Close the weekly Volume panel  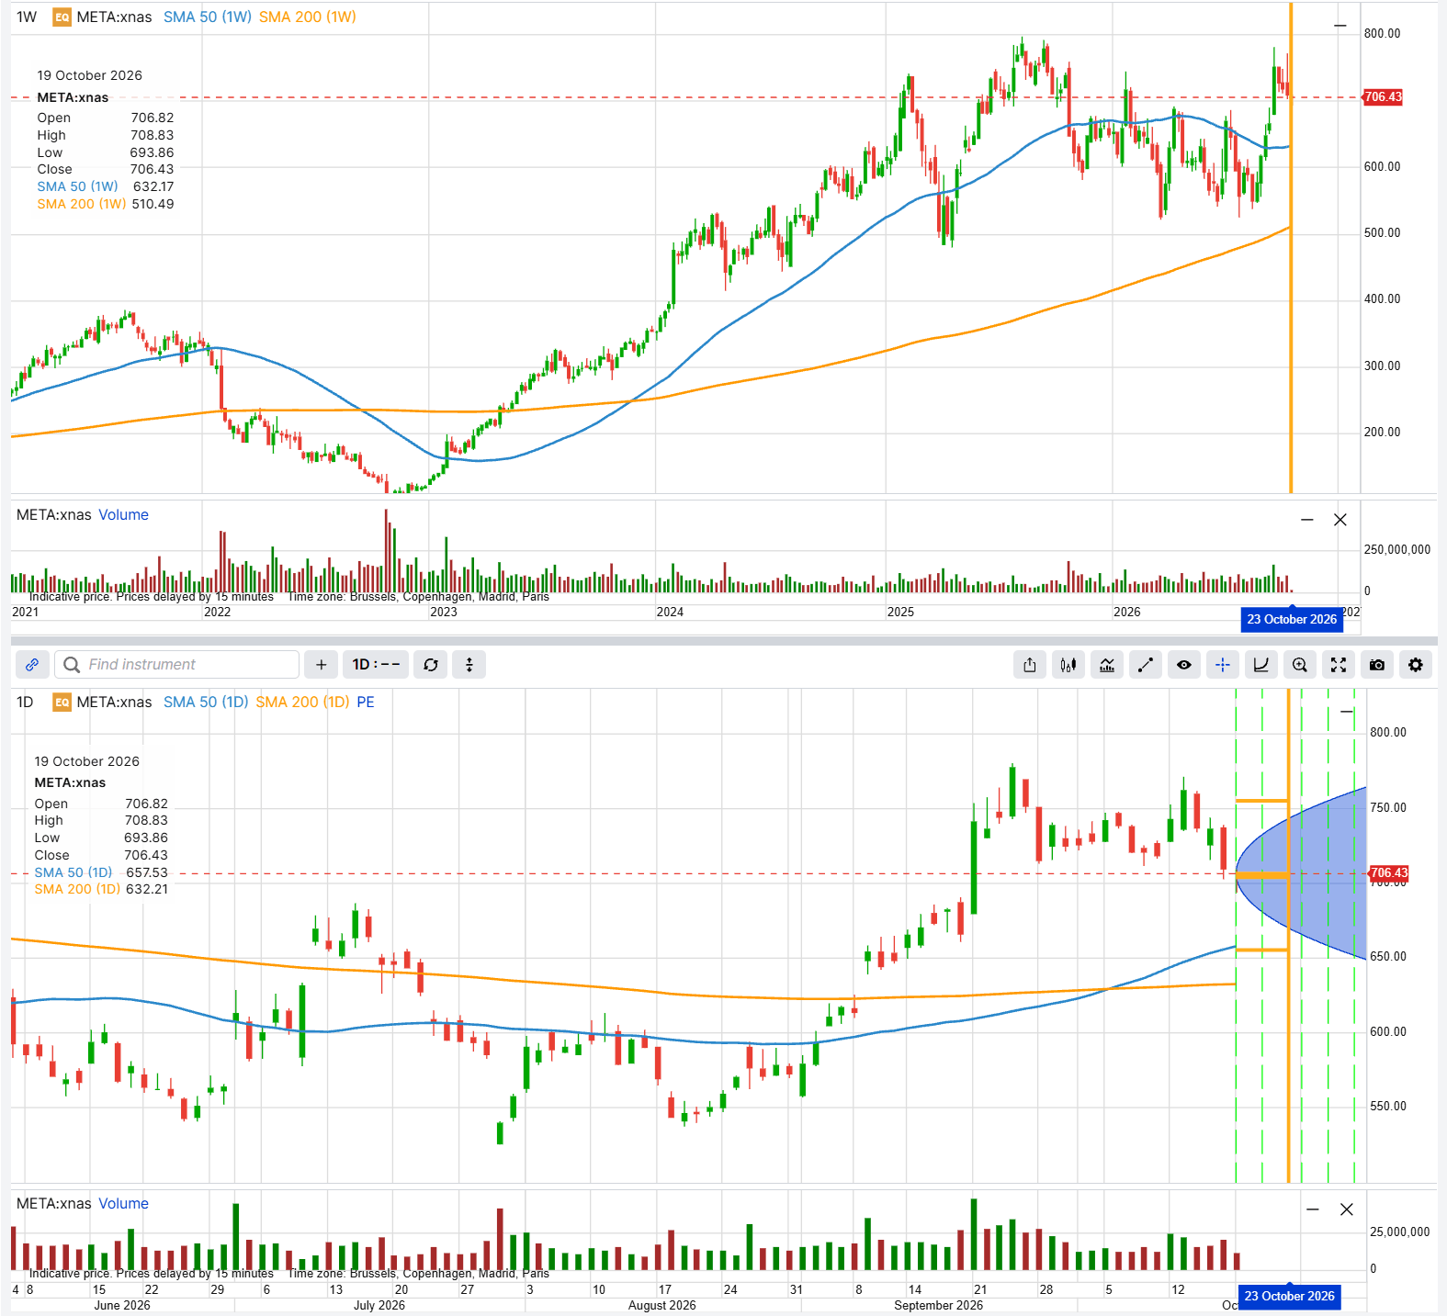coord(1340,520)
